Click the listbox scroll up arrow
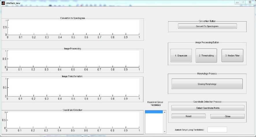This screenshot has height=137, width=256. [165, 112]
